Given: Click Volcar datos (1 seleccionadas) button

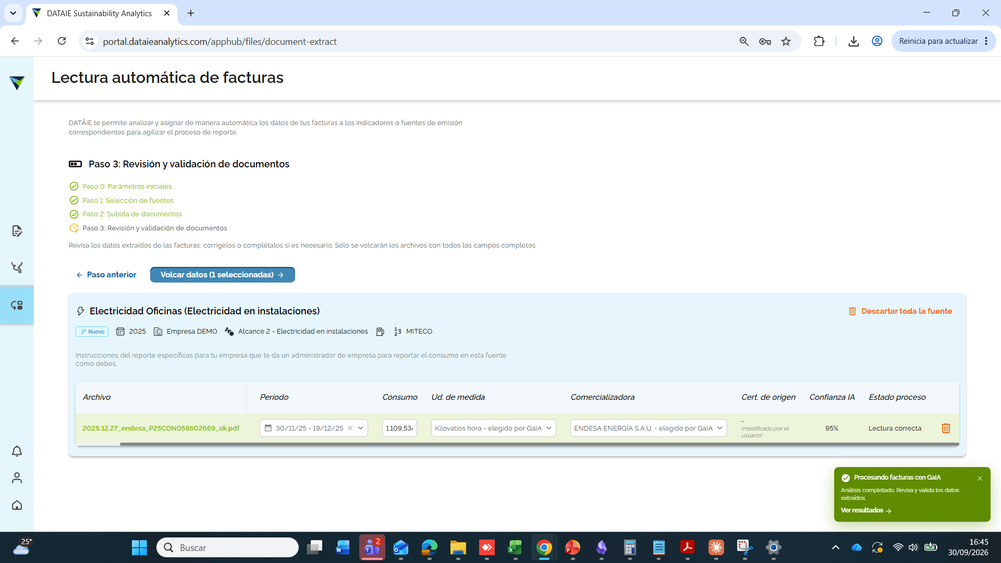Looking at the screenshot, I should click(x=222, y=275).
